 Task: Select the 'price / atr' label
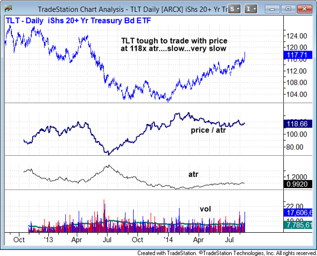[x=208, y=130]
